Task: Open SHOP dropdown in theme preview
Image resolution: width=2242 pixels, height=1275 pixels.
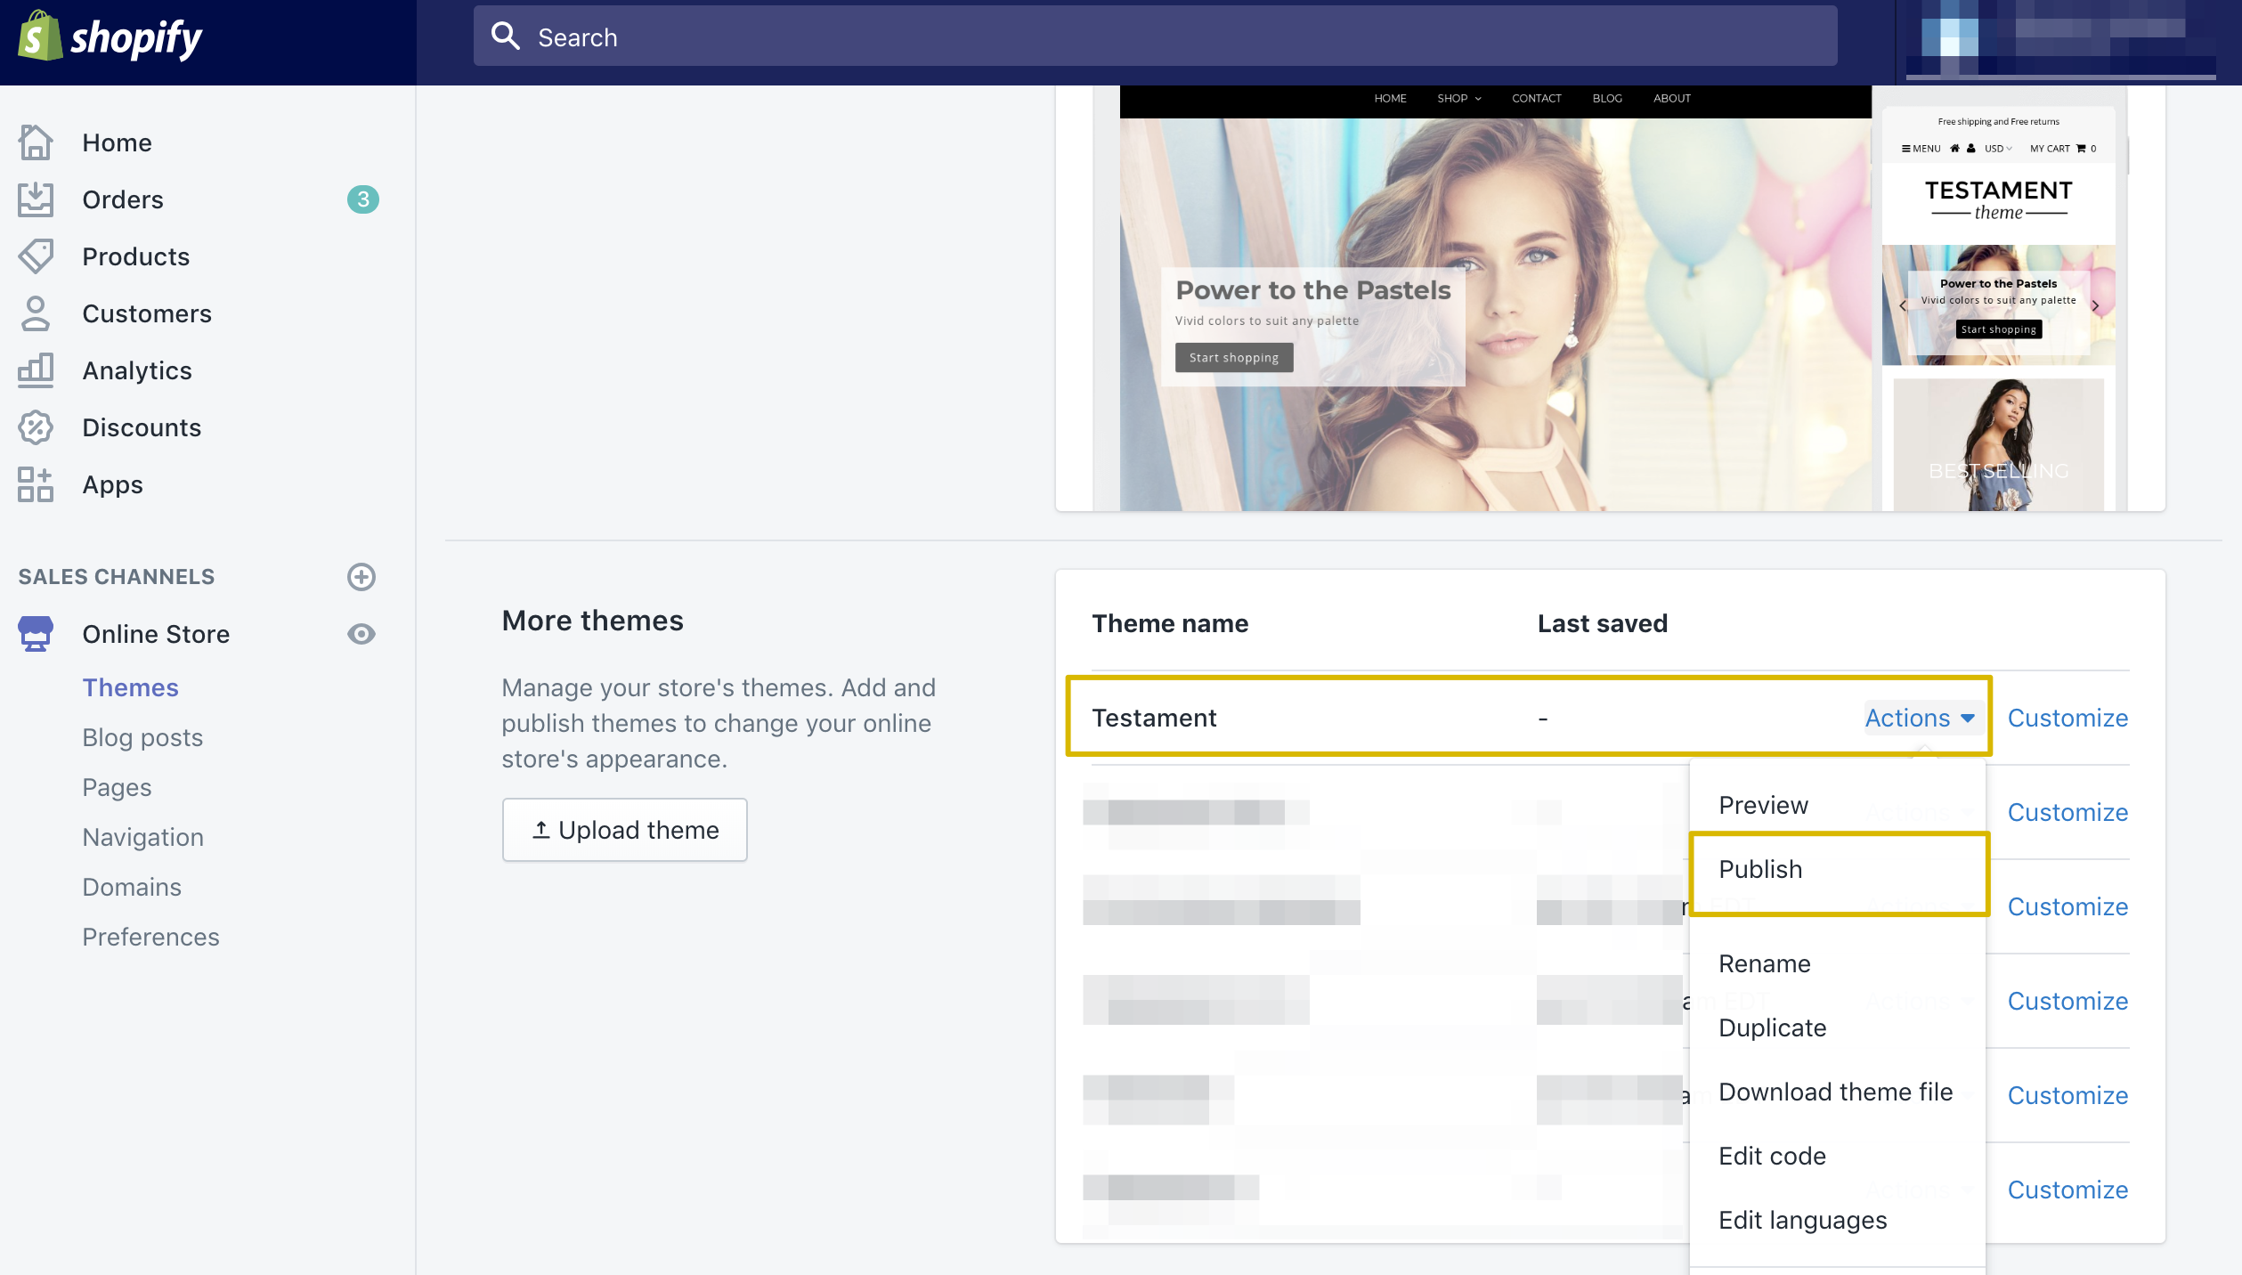Action: point(1458,99)
